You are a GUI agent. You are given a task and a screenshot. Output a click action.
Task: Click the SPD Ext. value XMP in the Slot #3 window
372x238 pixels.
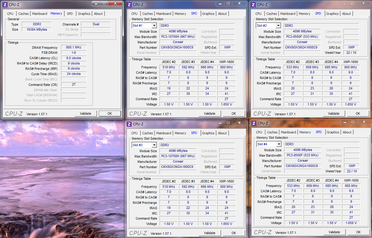tap(227, 167)
